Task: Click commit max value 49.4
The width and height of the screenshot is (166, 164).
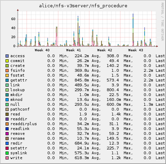Action: click(x=114, y=61)
